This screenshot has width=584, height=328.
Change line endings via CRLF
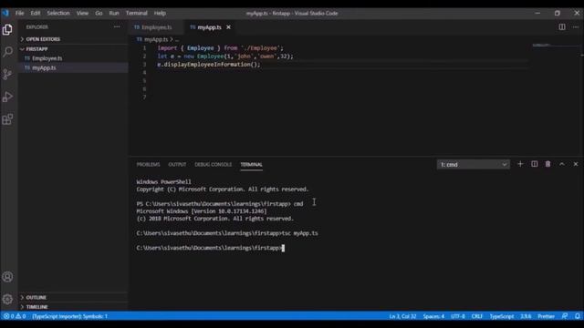click(477, 316)
